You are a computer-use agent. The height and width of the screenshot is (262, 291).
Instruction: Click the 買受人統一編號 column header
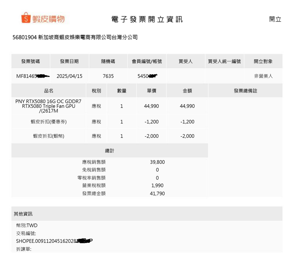[x=225, y=62]
